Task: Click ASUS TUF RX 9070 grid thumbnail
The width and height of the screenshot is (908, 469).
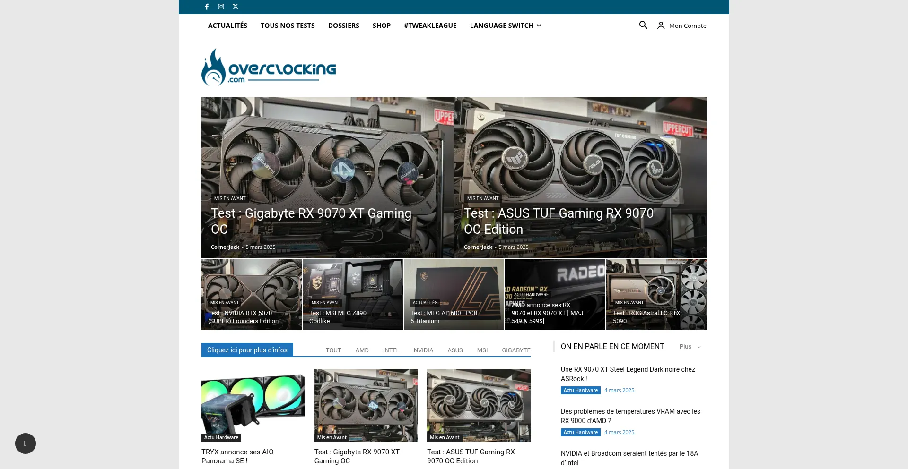Action: point(479,405)
